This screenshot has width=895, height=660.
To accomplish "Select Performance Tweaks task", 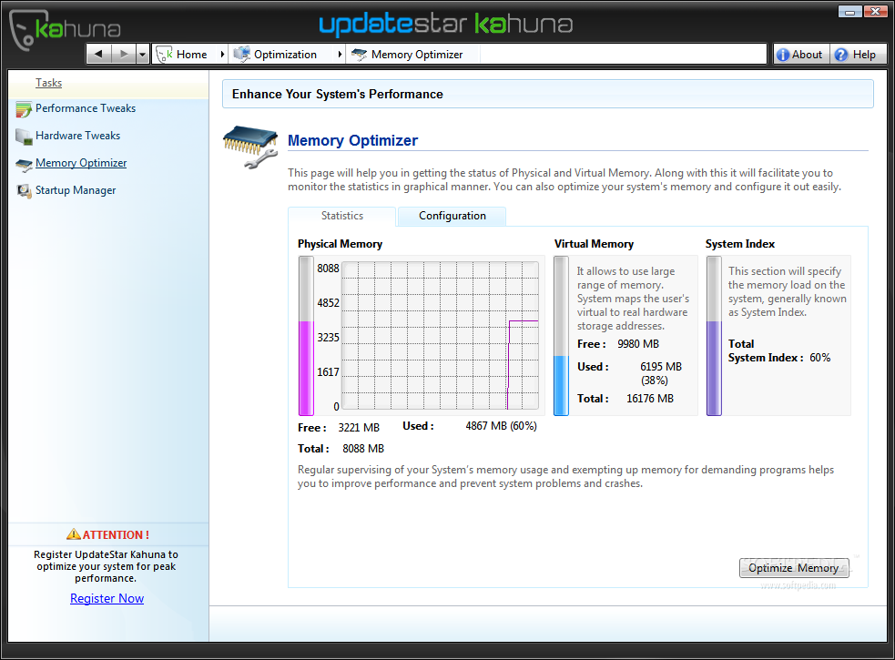I will point(86,108).
